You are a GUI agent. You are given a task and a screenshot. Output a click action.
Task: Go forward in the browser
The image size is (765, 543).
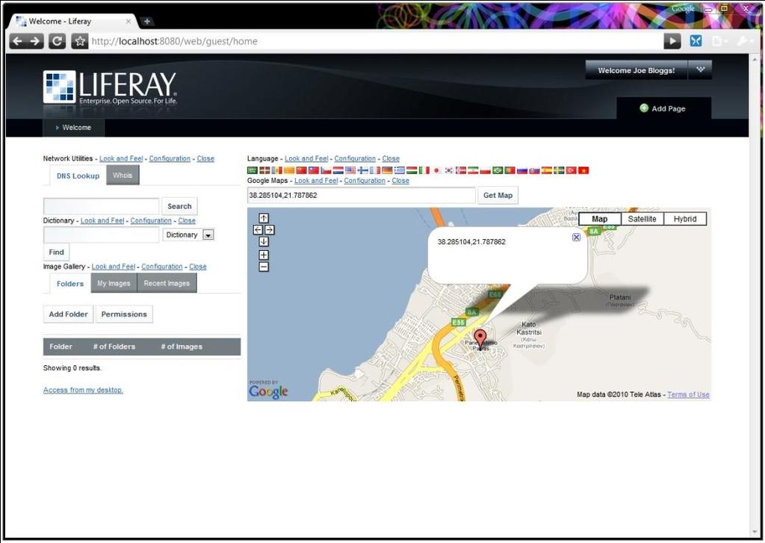point(34,41)
